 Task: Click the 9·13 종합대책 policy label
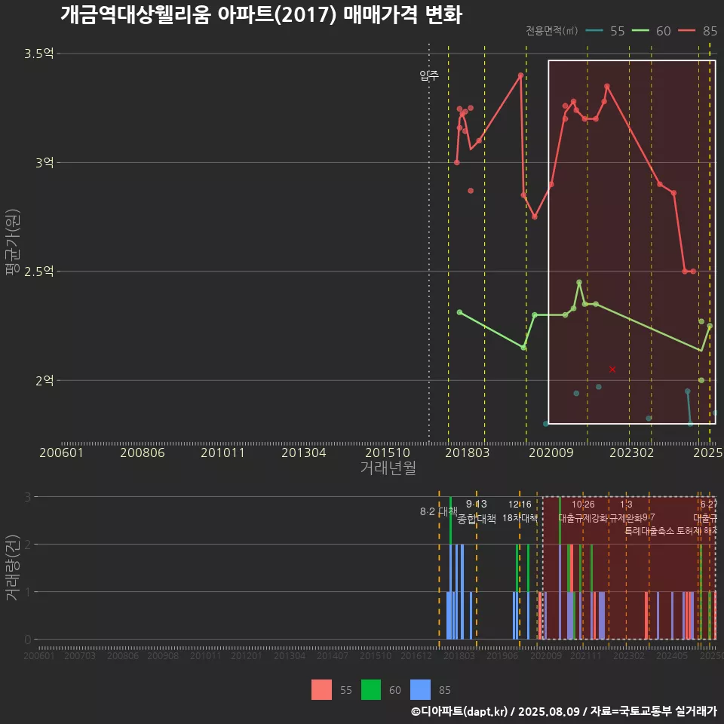[477, 511]
